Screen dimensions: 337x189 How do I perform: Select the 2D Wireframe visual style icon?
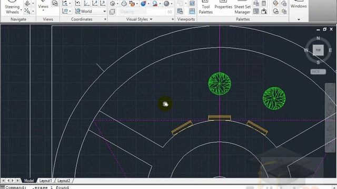click(112, 4)
